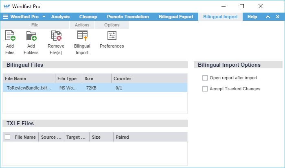Open the Help tab

click(252, 17)
